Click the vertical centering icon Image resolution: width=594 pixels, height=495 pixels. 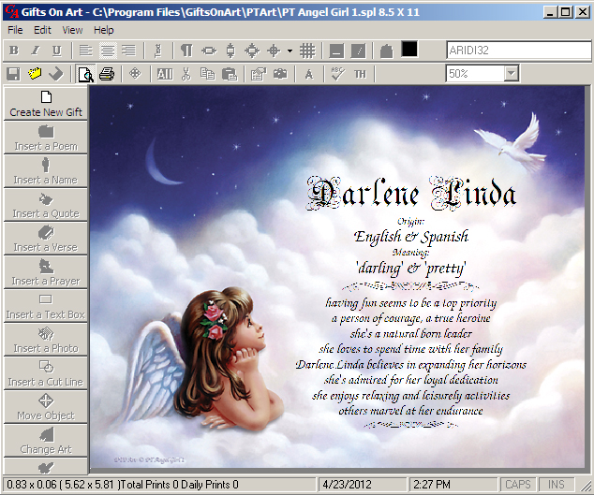(x=230, y=51)
